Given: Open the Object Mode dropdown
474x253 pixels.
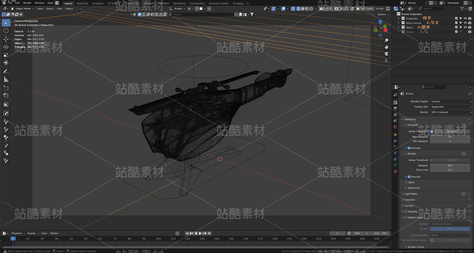Looking at the screenshot, I should [x=22, y=9].
